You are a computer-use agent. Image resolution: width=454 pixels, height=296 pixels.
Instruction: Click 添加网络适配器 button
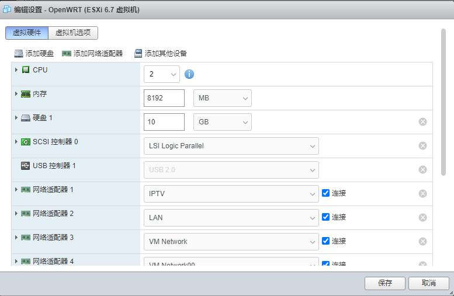[92, 54]
